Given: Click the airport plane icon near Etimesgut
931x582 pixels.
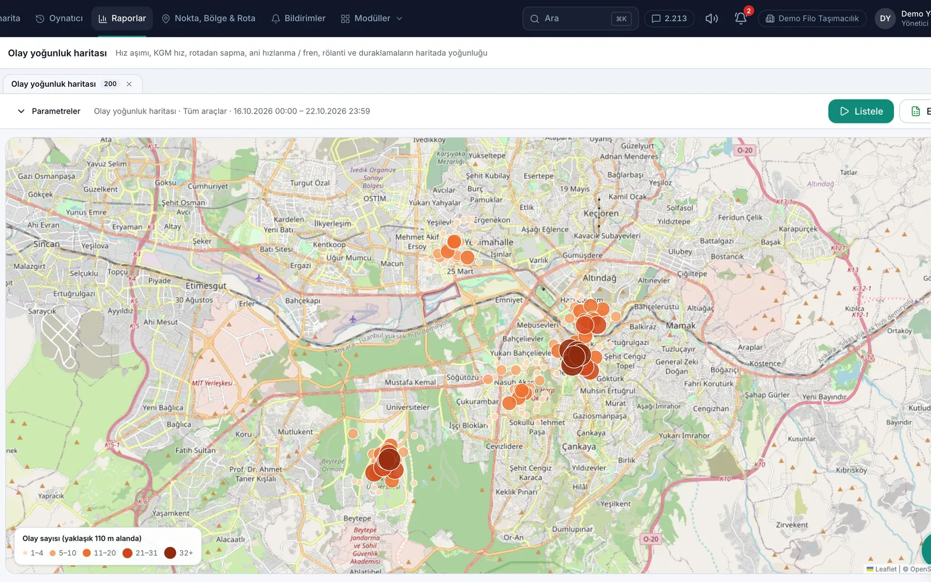Looking at the screenshot, I should pos(259,279).
